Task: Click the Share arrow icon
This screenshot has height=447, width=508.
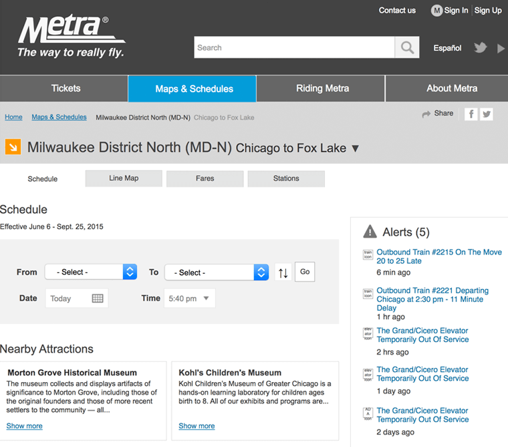Action: pyautogui.click(x=426, y=114)
